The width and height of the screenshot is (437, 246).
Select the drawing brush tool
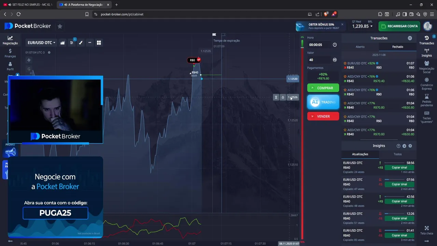click(x=81, y=43)
